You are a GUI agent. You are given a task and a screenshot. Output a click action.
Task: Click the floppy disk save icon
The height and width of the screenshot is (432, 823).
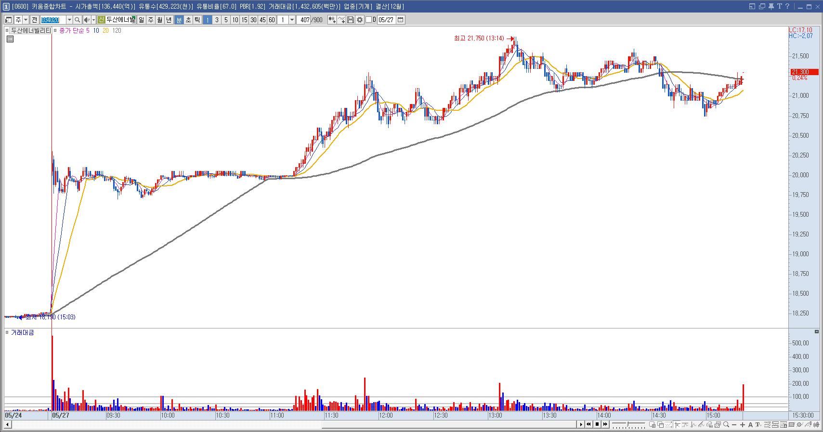(x=351, y=20)
